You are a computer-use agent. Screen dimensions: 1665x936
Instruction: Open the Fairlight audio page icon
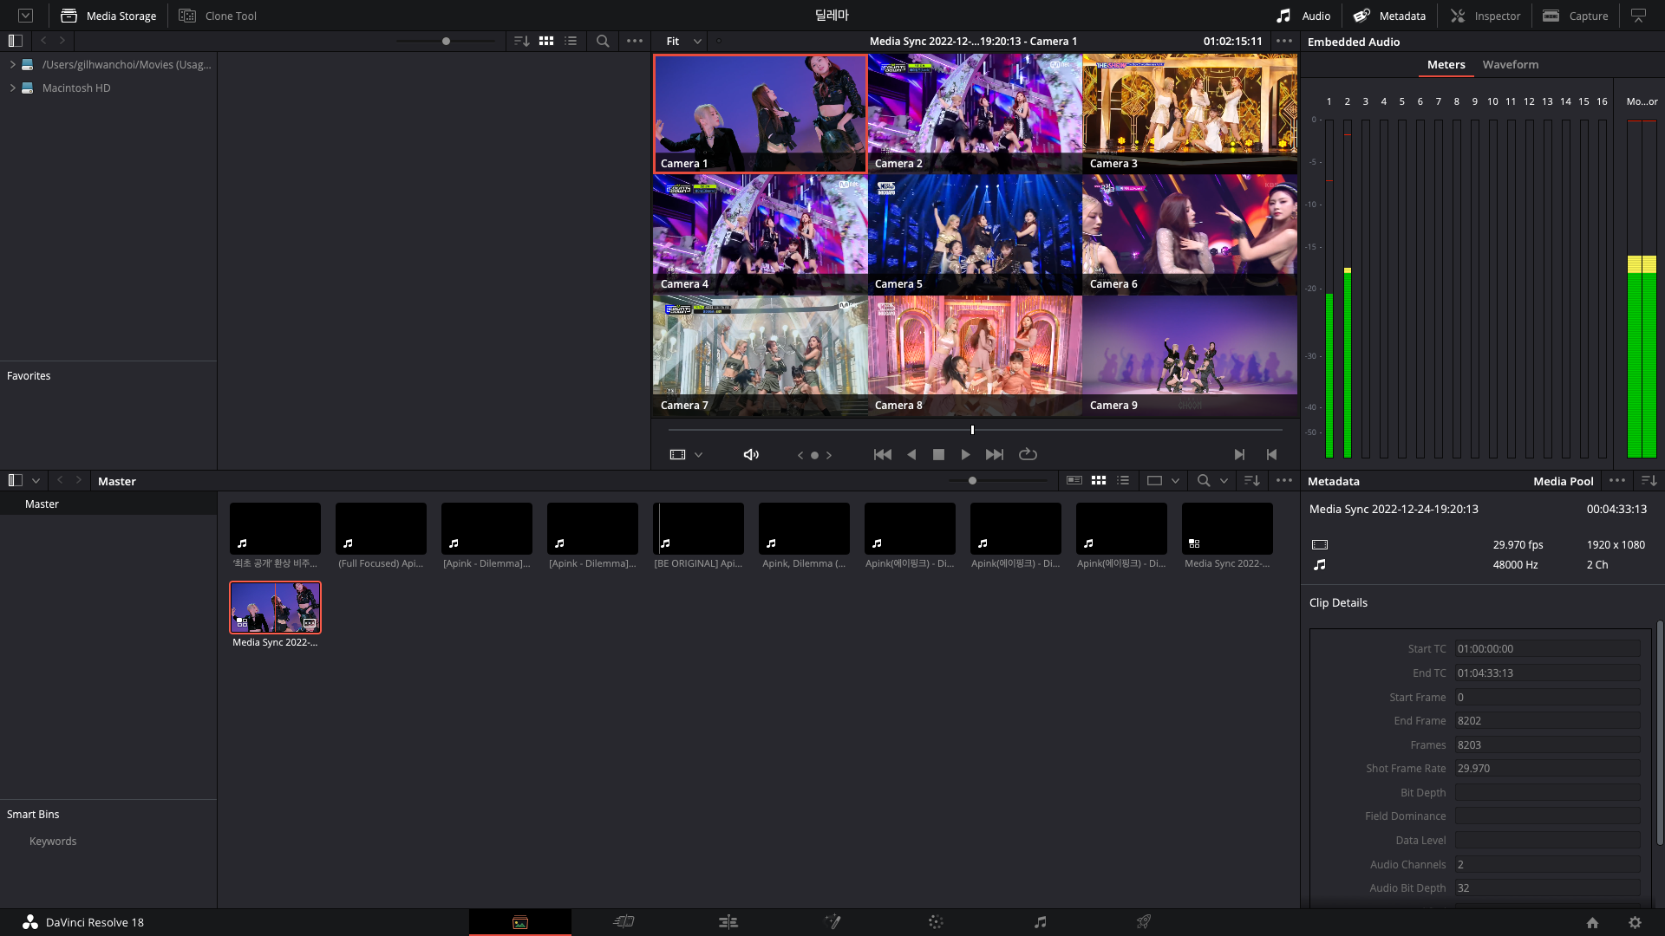pyautogui.click(x=1040, y=922)
